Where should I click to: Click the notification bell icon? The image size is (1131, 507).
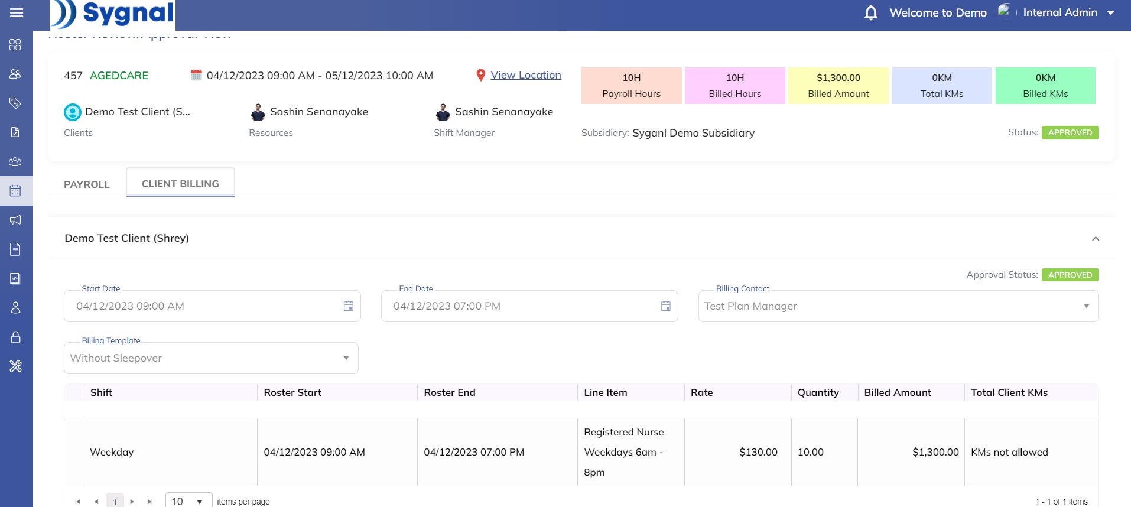tap(870, 13)
